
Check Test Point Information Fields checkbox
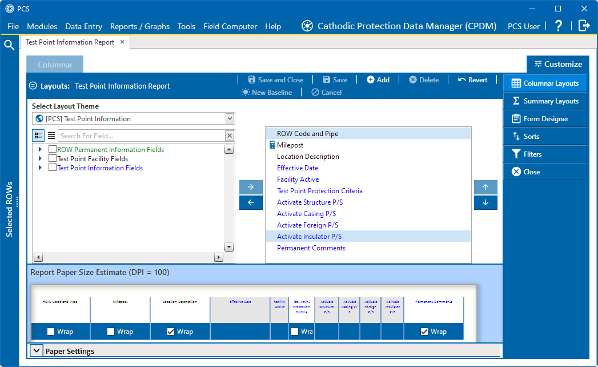(53, 167)
